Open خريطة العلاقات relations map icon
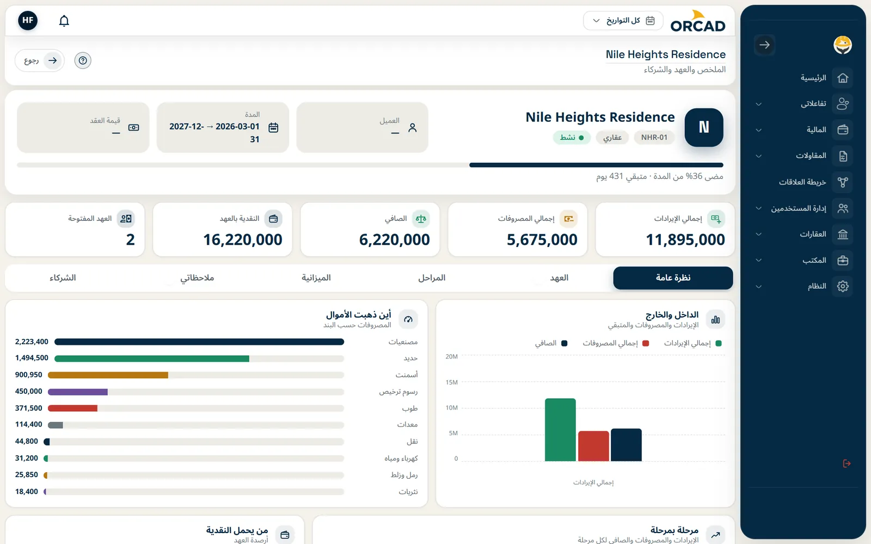The image size is (871, 544). (x=843, y=182)
